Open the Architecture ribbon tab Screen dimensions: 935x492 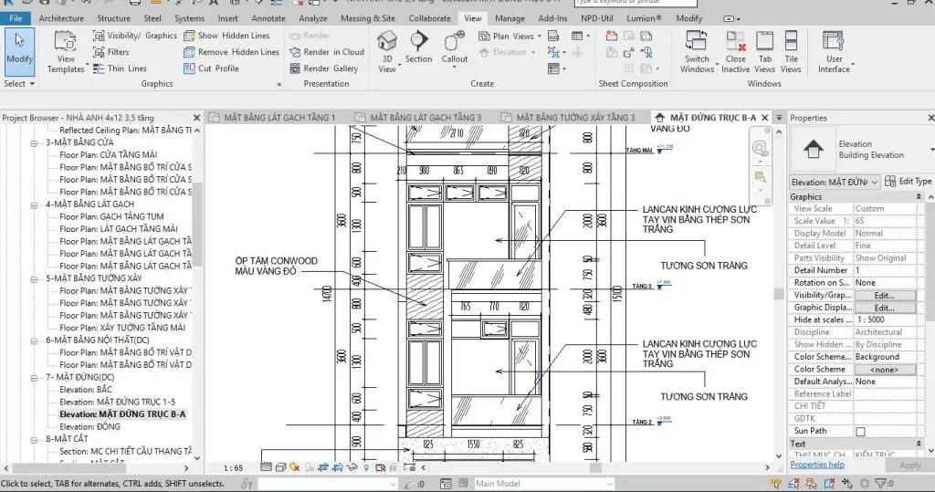61,18
